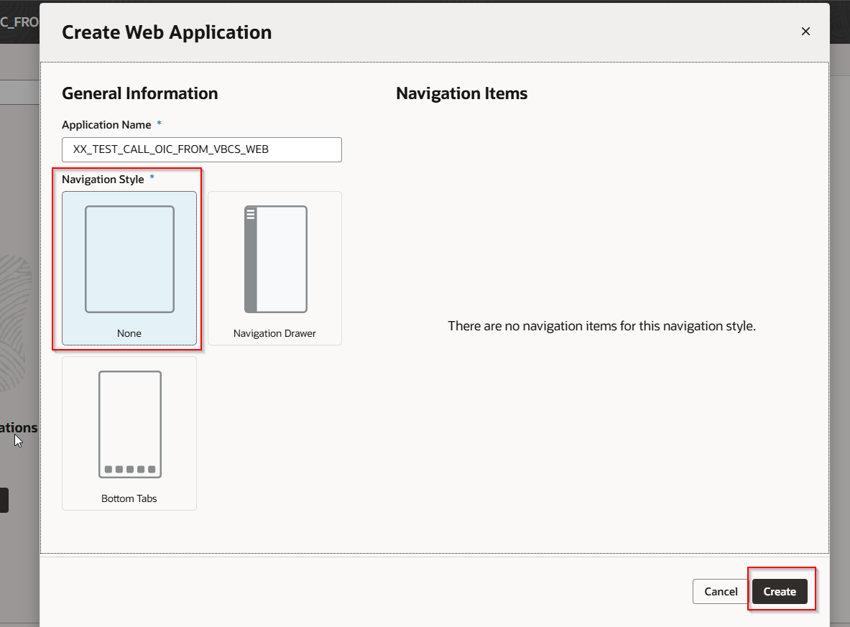Click the None layout preview icon
The width and height of the screenshot is (850, 627).
pyautogui.click(x=129, y=259)
